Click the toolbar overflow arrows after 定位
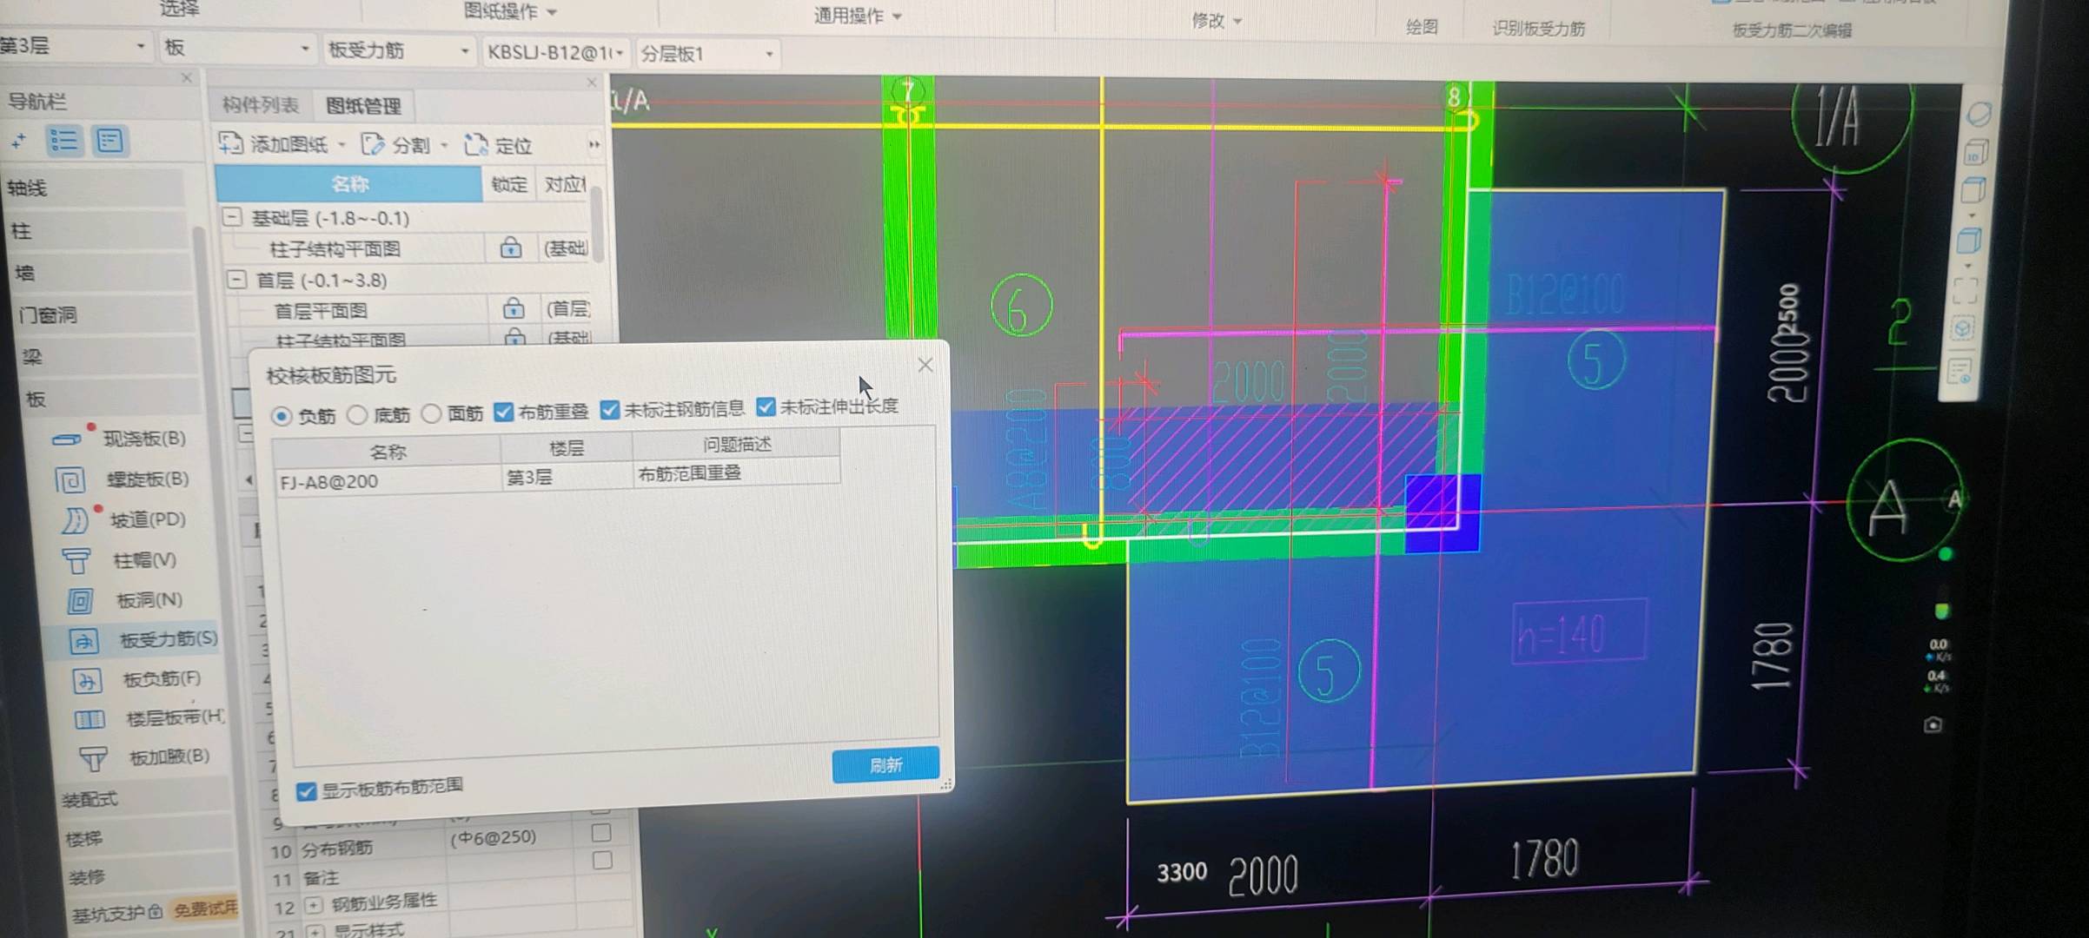 [x=594, y=144]
